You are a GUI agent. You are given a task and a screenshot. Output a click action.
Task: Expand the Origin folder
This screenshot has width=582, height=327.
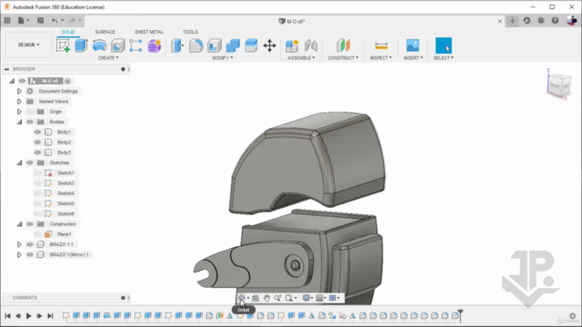(19, 112)
